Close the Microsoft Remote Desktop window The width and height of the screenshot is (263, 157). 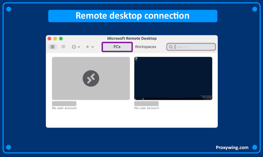49,39
